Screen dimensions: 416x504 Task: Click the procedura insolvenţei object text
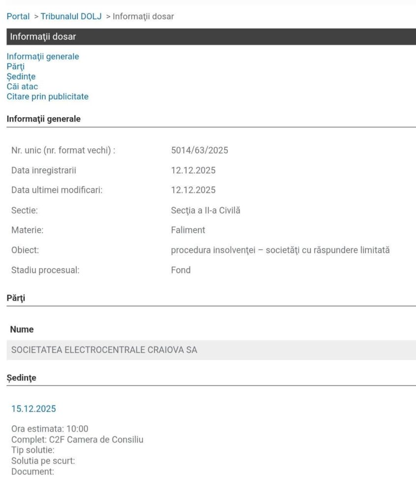[280, 250]
